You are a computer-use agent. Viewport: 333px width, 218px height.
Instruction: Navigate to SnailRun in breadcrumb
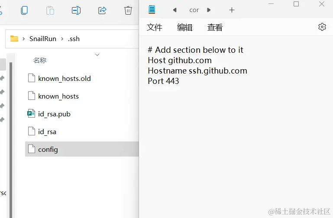[43, 39]
